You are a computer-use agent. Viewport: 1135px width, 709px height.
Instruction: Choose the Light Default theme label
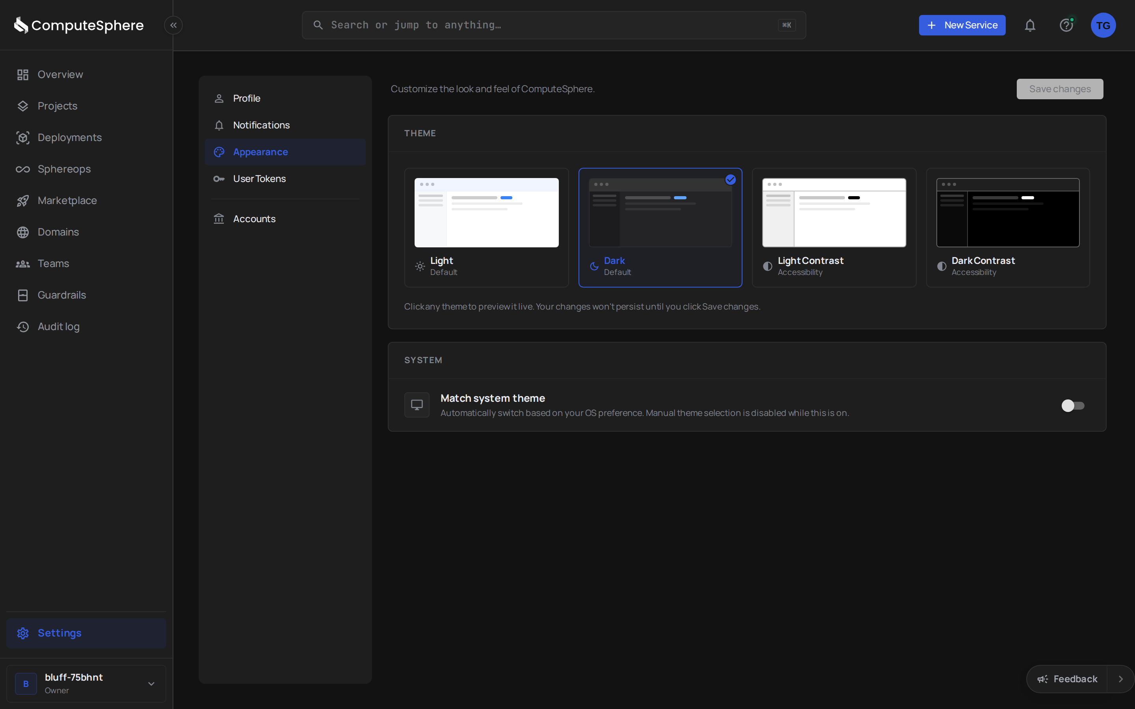point(444,266)
